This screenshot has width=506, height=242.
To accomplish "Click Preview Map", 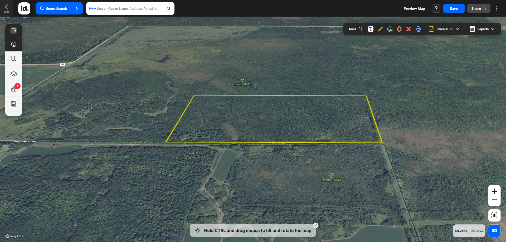I will [x=414, y=8].
